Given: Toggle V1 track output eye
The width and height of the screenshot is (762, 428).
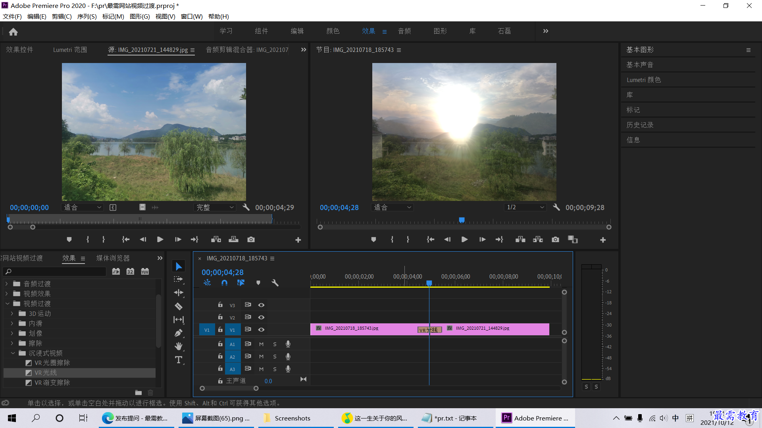Looking at the screenshot, I should pyautogui.click(x=261, y=330).
